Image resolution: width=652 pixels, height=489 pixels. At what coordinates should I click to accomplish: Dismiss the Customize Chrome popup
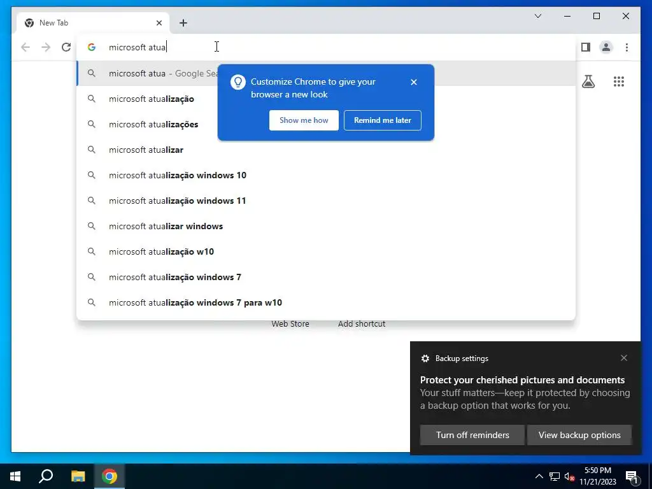[413, 82]
